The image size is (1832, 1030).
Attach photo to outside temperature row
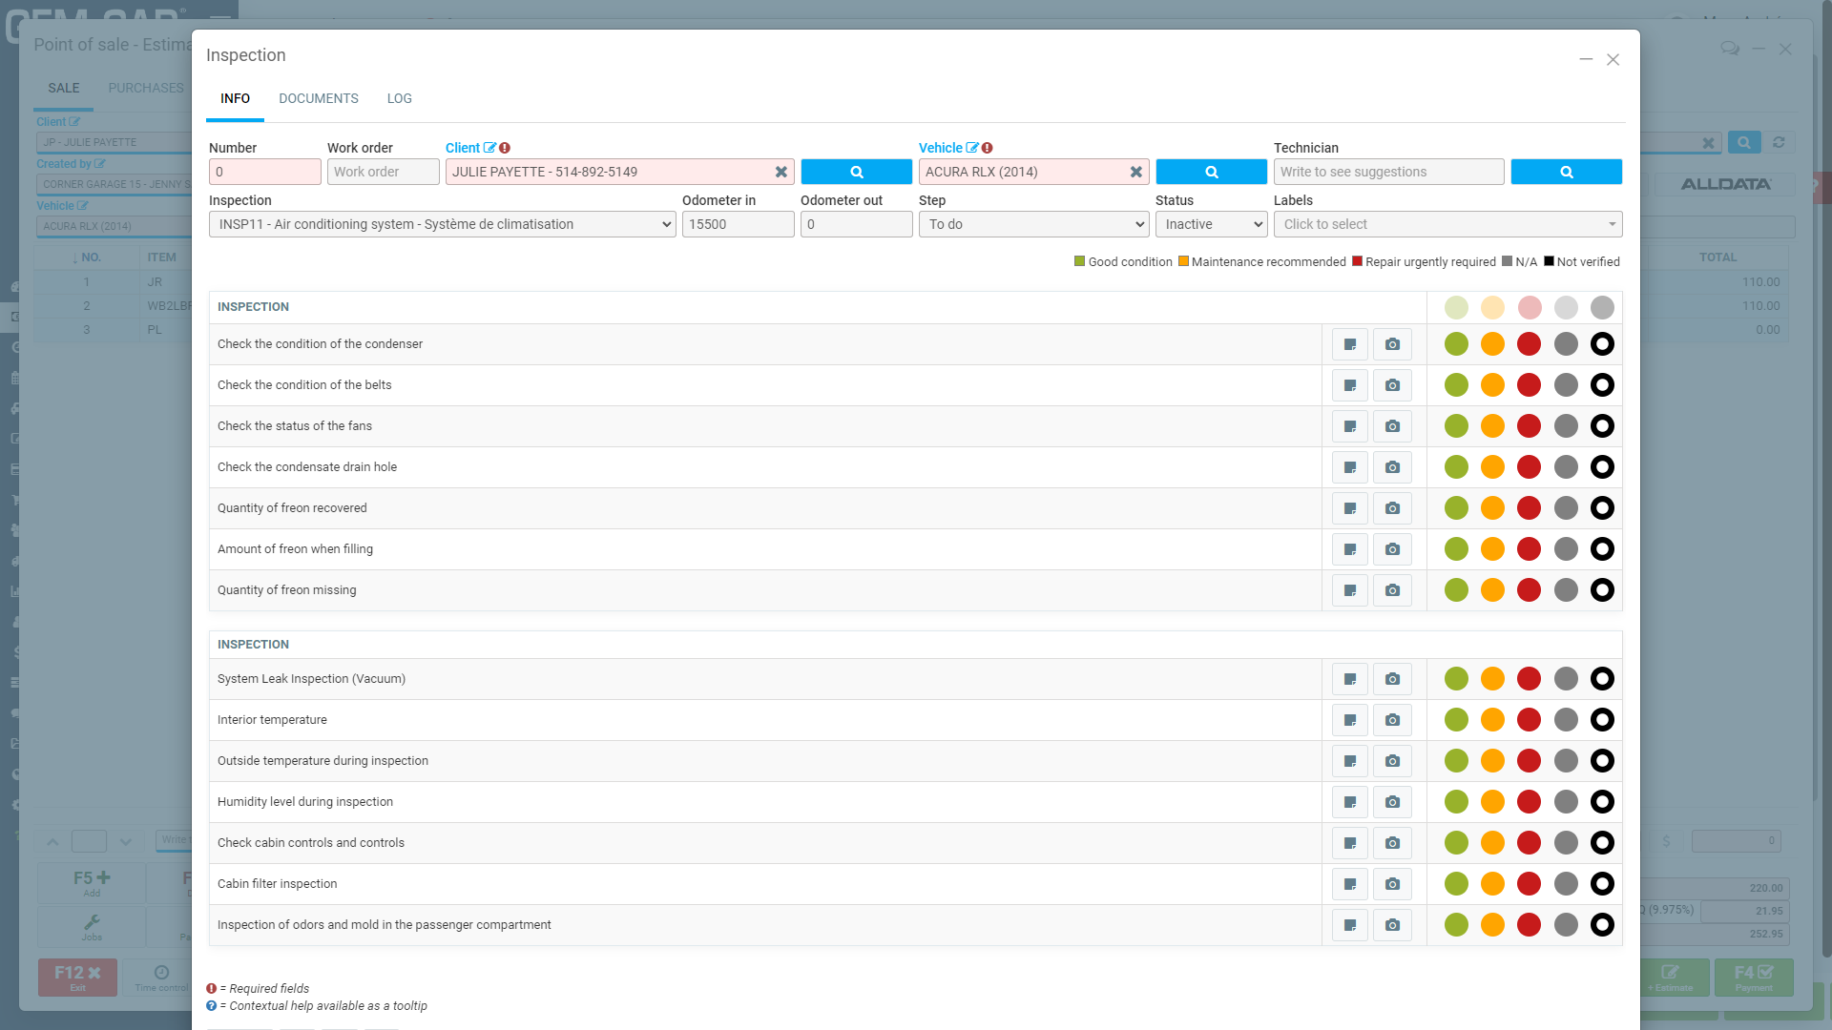[1392, 761]
